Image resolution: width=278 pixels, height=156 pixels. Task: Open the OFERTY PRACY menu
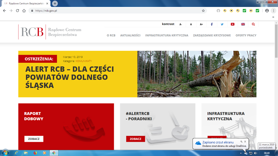tap(246, 35)
